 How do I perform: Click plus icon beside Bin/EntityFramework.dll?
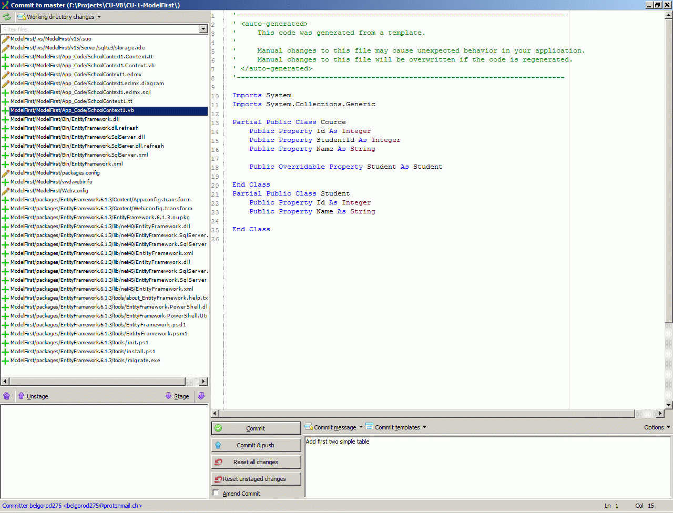(5, 119)
